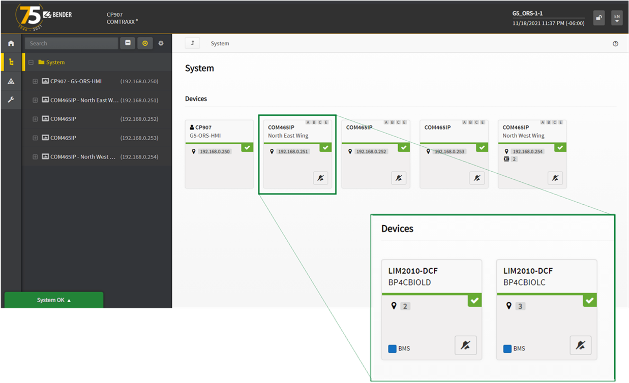
Task: Click into the Search input field
Action: (71, 44)
